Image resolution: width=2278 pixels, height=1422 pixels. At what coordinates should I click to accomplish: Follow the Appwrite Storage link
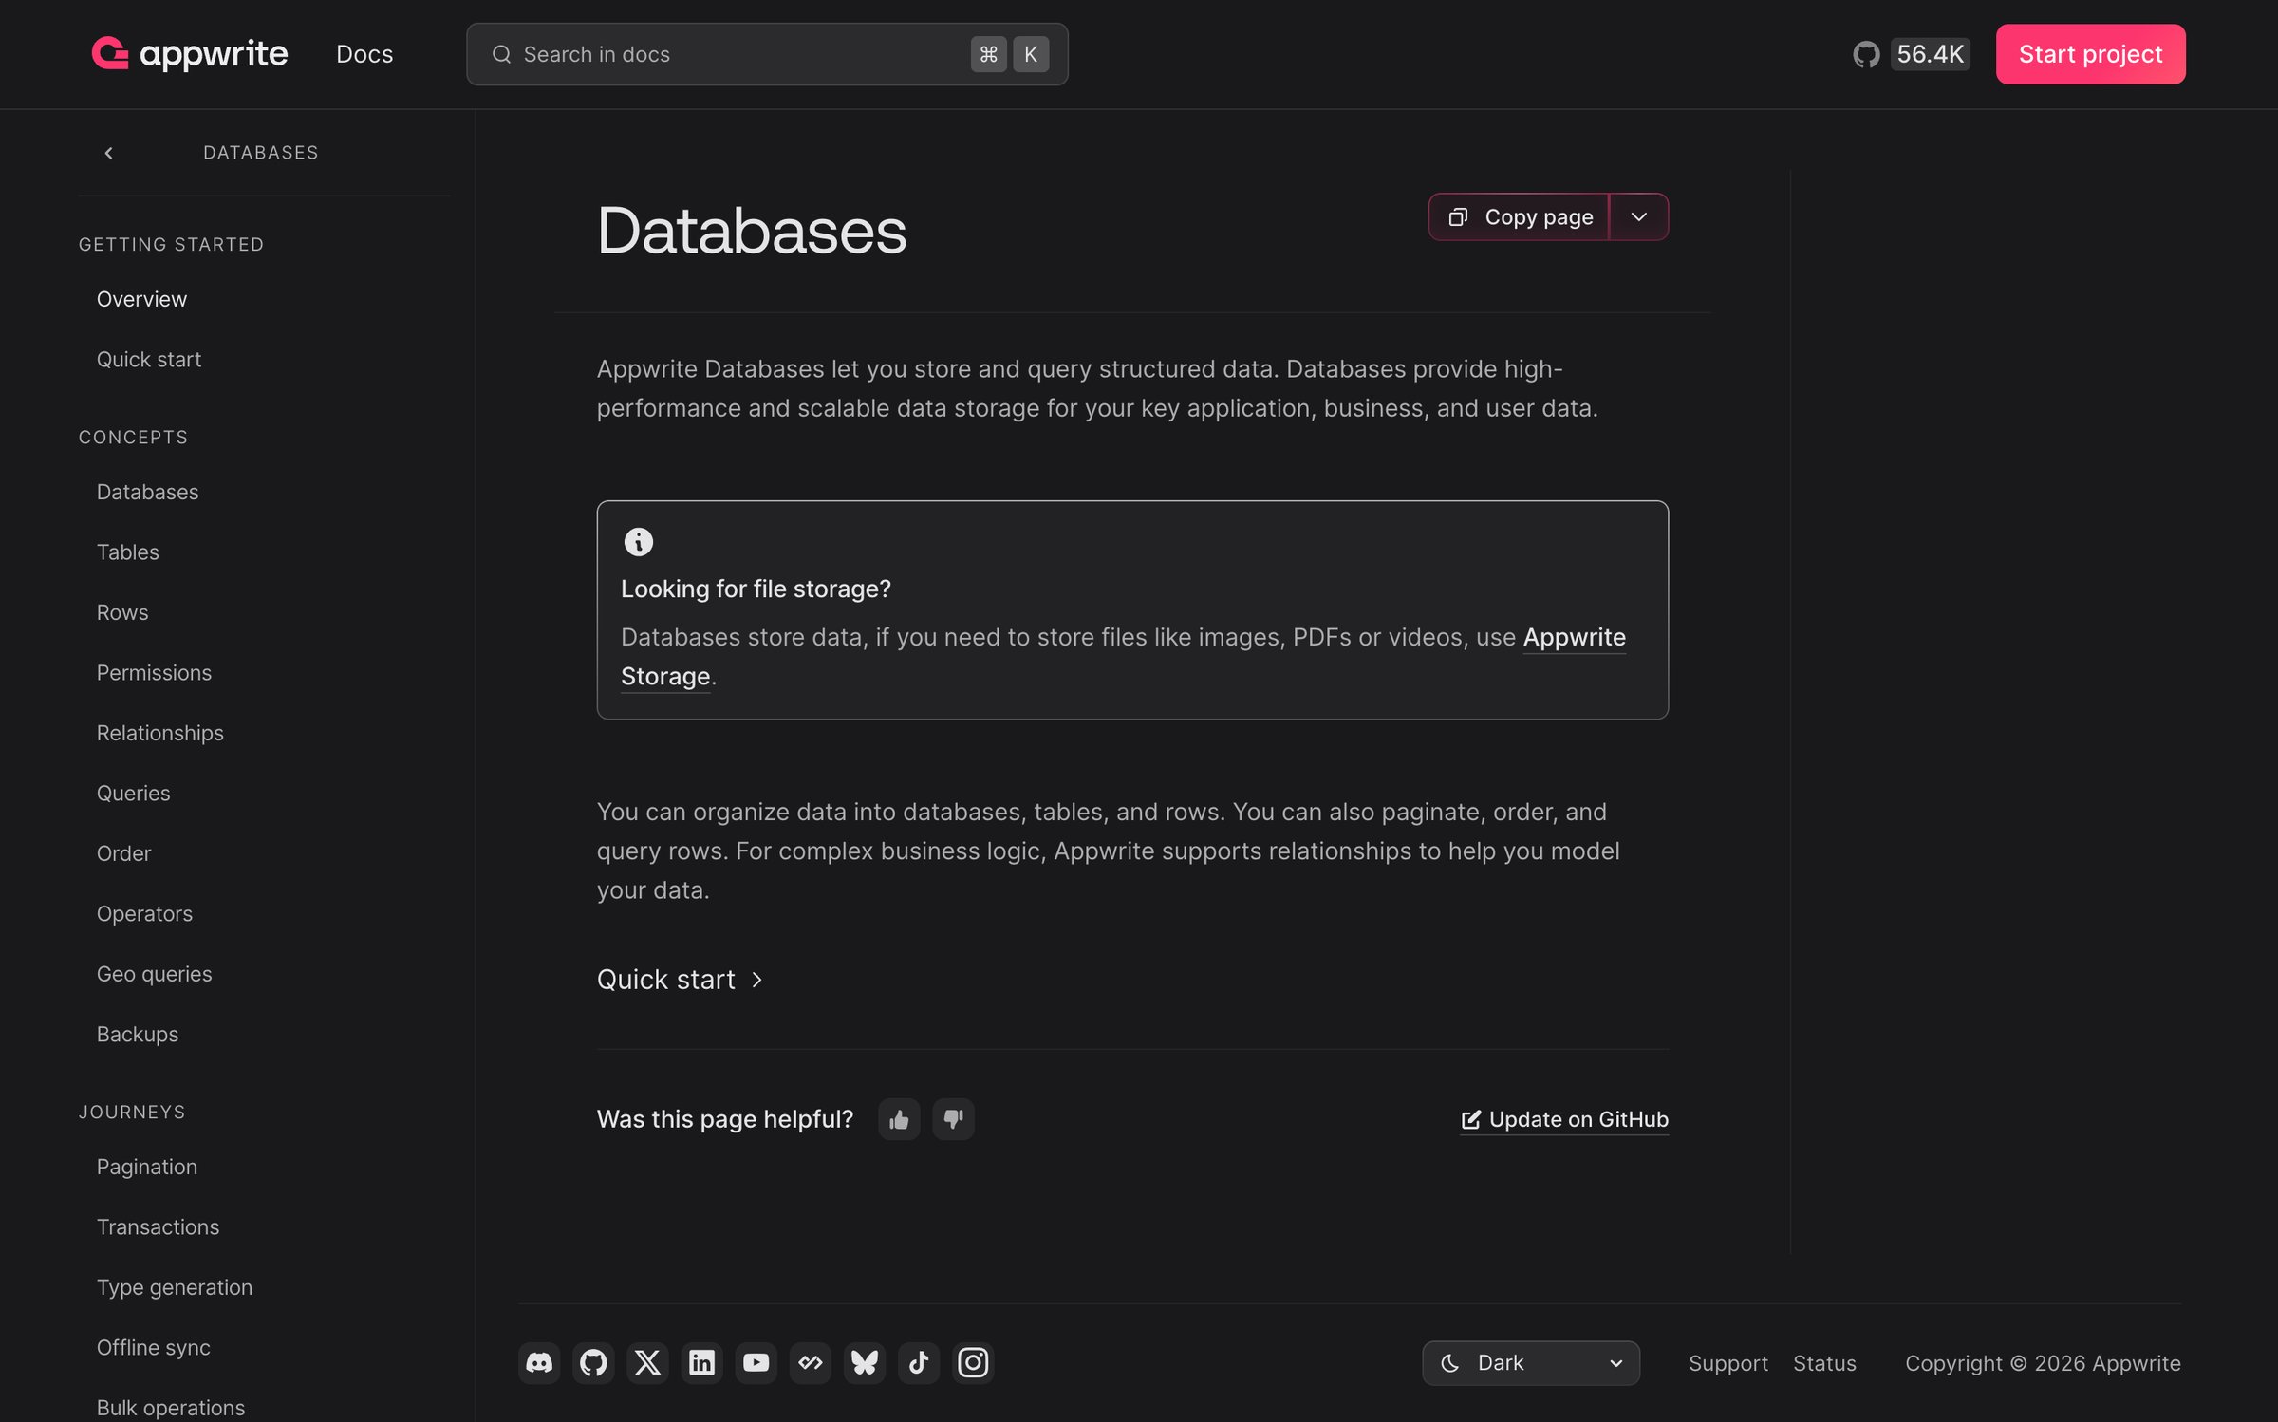pyautogui.click(x=1574, y=637)
